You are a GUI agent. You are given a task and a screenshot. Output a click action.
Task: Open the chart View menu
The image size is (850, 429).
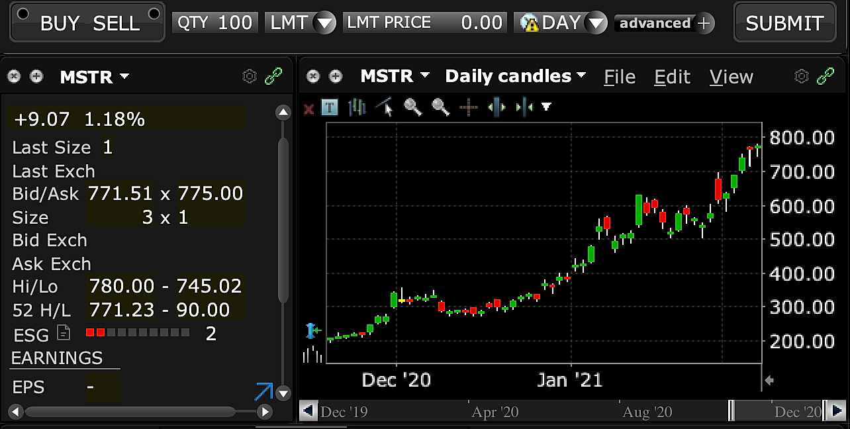point(732,77)
